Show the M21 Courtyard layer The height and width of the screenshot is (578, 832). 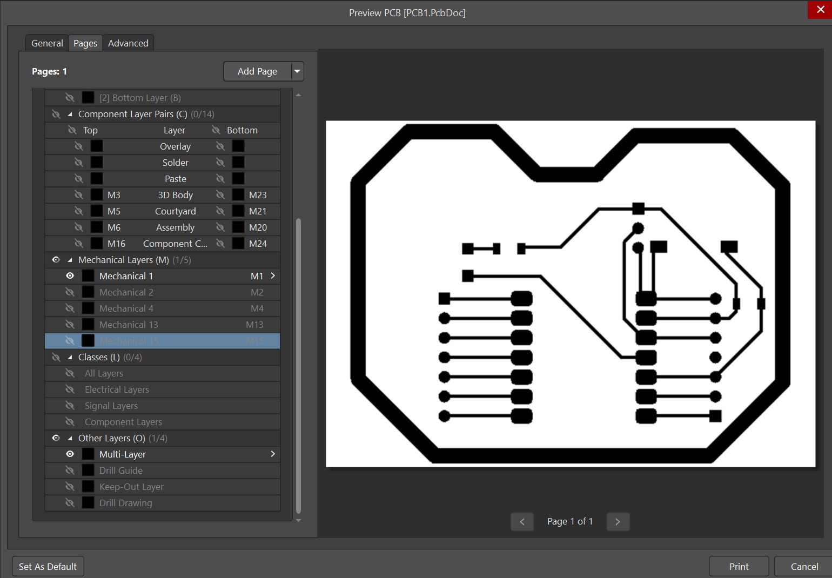point(220,211)
